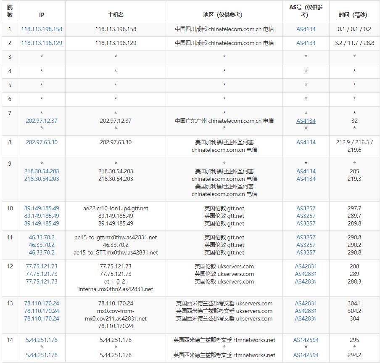The image size is (380, 363).
Task: Select the 中国广东广州 chinatelecom.com.cn 电信 region text
Action: point(224,121)
